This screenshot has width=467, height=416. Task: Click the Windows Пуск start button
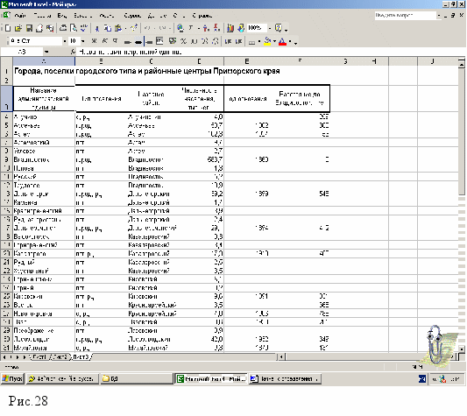12,378
